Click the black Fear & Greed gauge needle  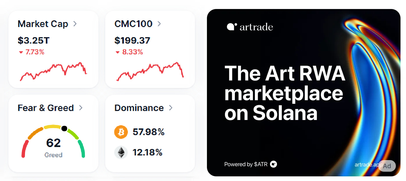click(64, 128)
